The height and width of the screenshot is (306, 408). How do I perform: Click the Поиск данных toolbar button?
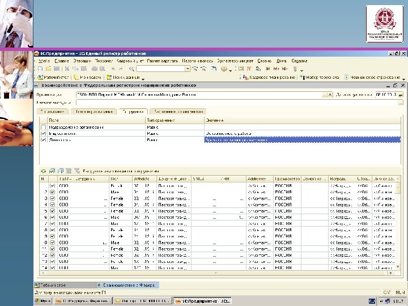122,77
